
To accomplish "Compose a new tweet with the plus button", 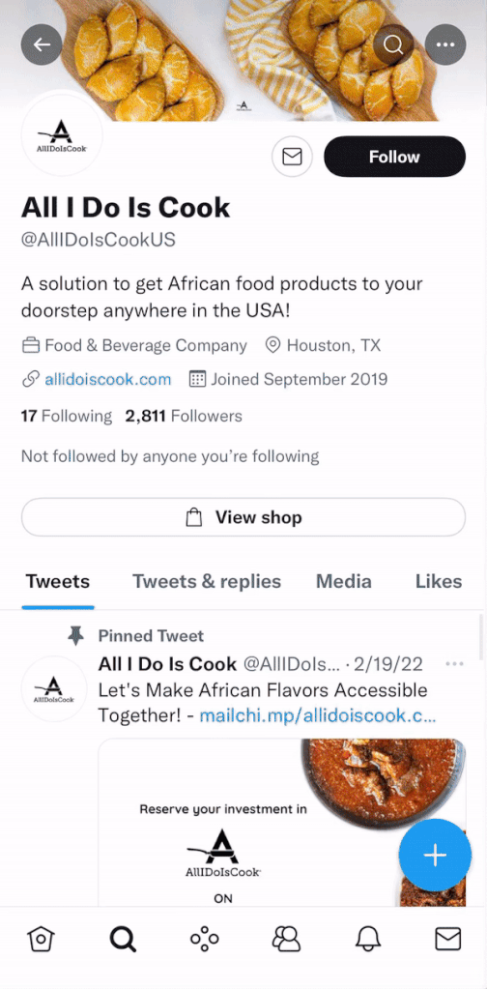I will (x=435, y=855).
